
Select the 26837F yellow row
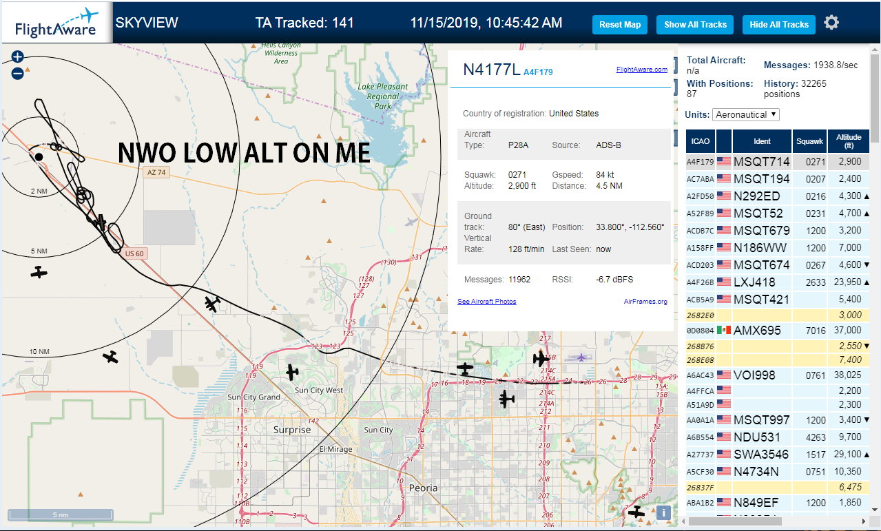click(x=778, y=487)
